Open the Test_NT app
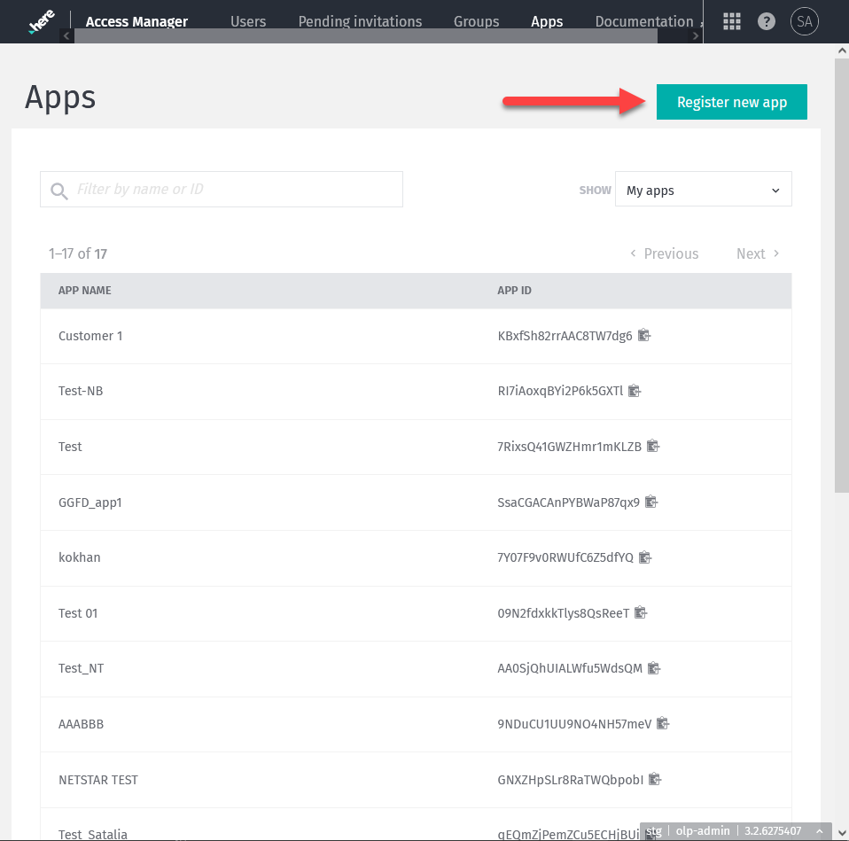This screenshot has width=849, height=841. point(81,669)
